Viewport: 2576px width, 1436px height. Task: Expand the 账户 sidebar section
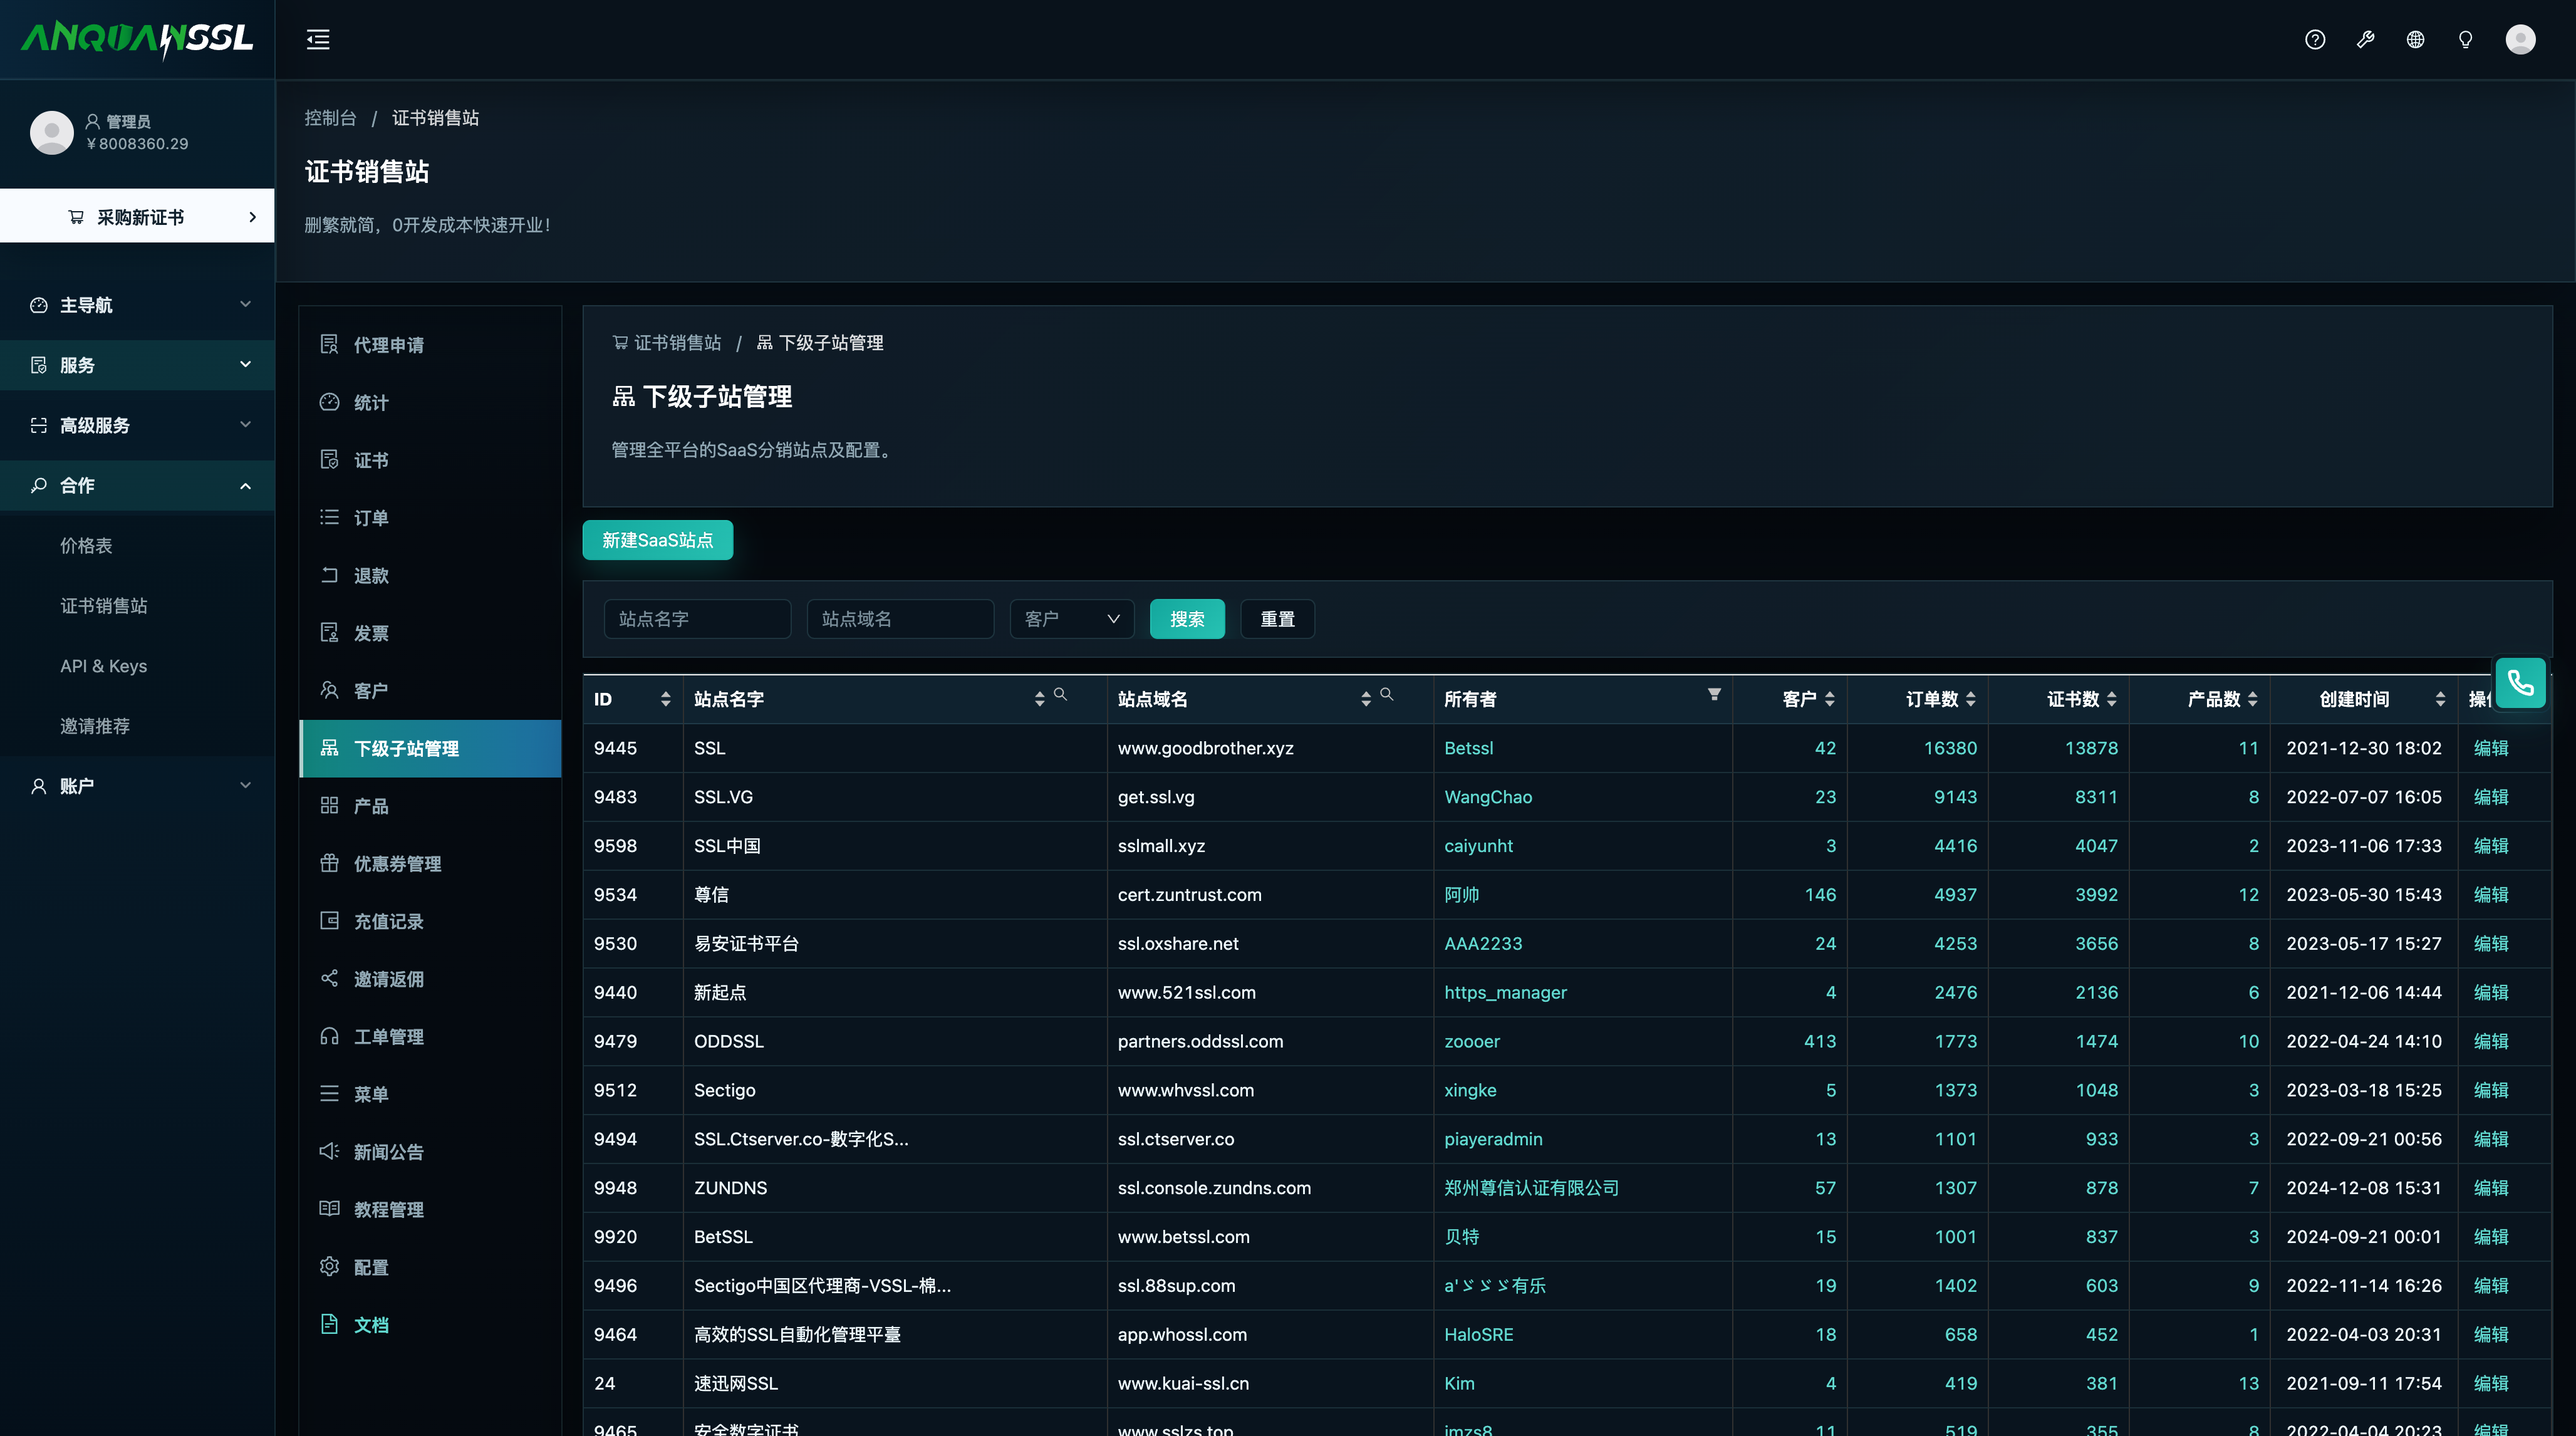click(137, 786)
